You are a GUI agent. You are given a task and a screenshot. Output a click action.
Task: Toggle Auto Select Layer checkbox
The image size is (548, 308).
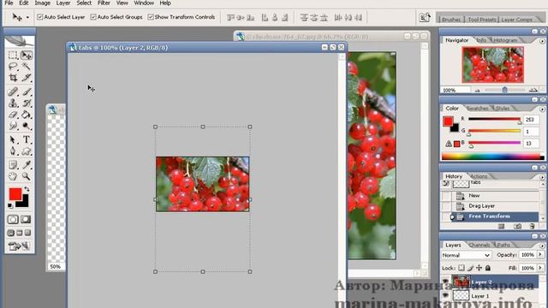(x=40, y=17)
